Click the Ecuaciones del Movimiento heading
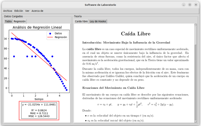The width and height of the screenshot is (201, 126). tap(113, 88)
